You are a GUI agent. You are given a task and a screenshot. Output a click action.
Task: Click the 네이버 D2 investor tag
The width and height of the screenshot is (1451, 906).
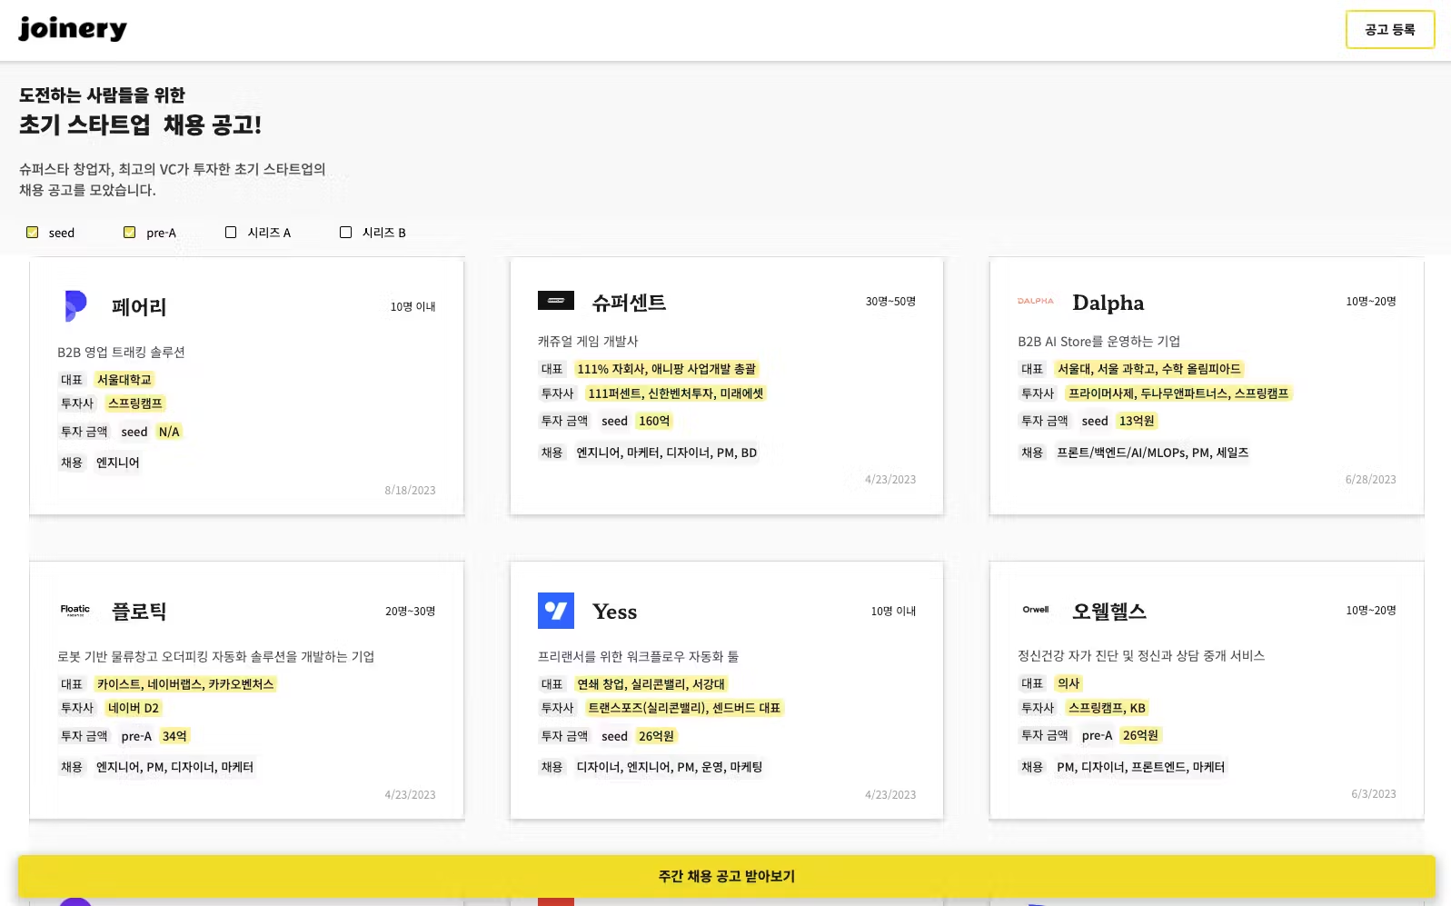tap(134, 708)
